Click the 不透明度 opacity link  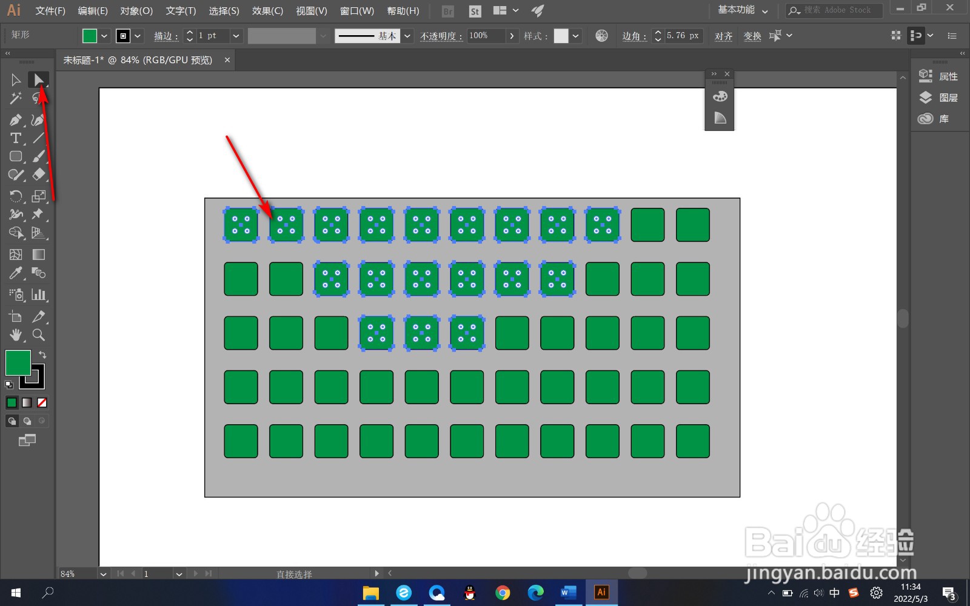click(x=441, y=36)
